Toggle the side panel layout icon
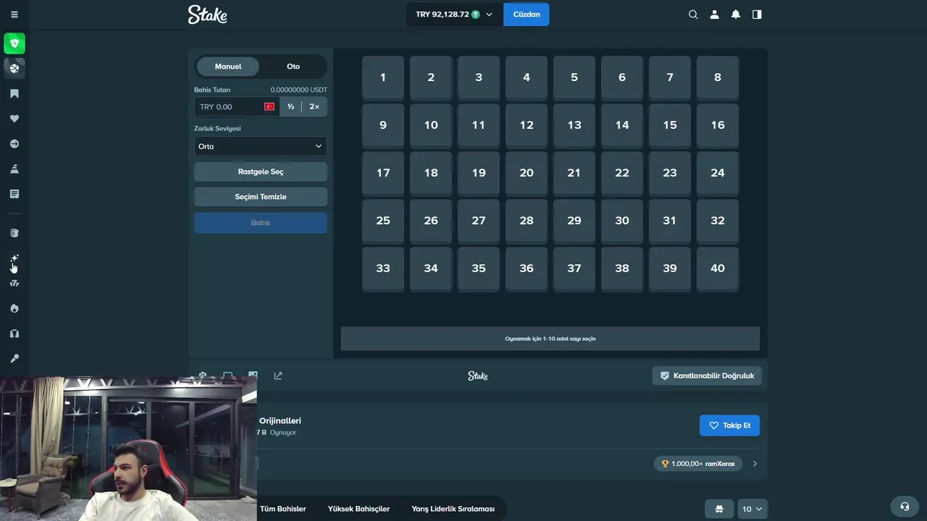This screenshot has height=521, width=927. (757, 14)
